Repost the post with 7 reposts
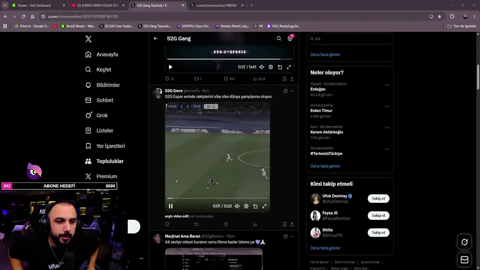 (198, 79)
